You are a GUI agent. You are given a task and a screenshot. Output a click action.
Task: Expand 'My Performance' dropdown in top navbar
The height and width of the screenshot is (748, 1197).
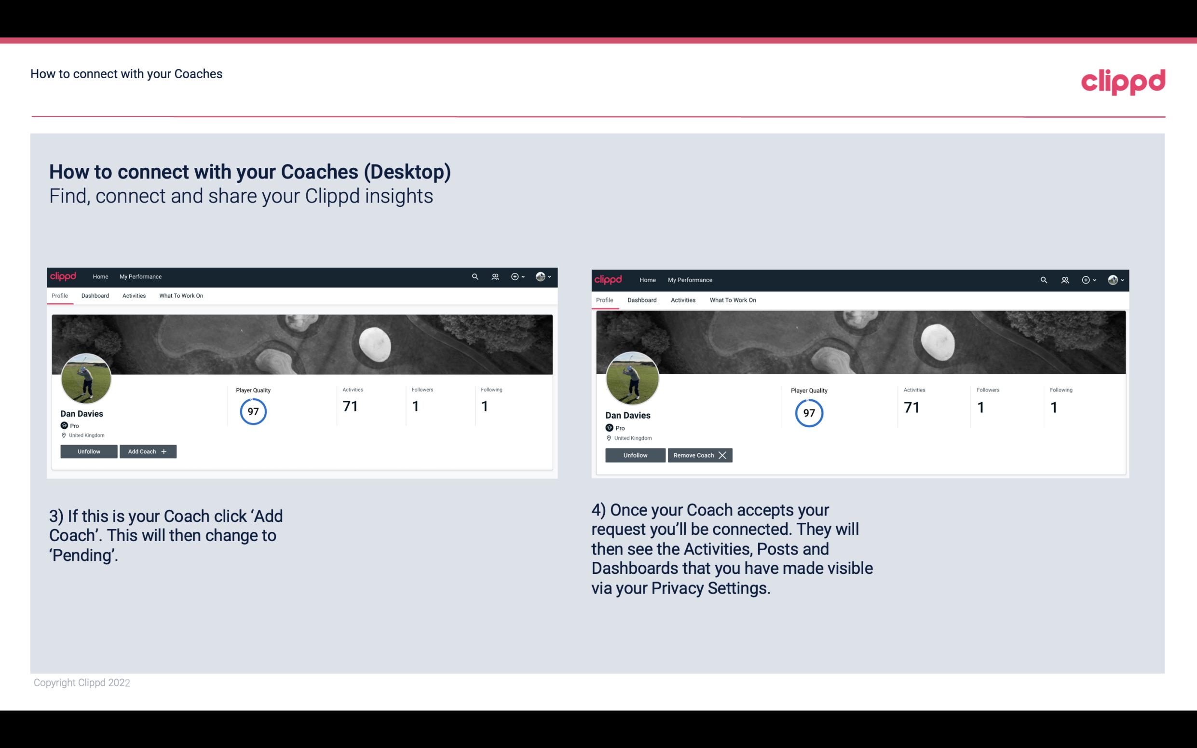coord(140,276)
